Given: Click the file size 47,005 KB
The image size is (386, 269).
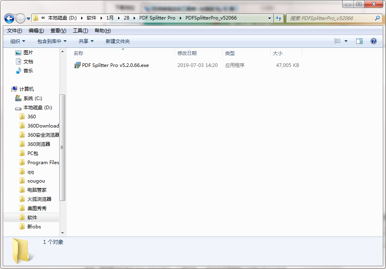Looking at the screenshot, I should point(287,65).
